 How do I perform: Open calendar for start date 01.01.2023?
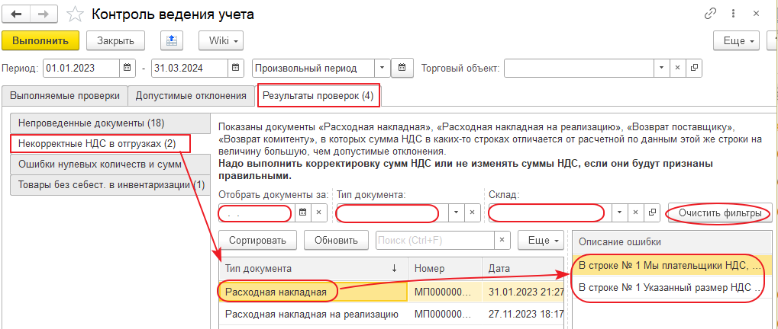[128, 68]
